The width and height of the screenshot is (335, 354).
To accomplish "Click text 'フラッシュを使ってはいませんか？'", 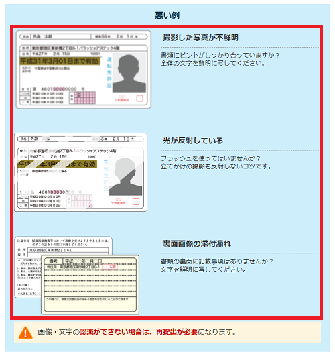I will click(x=210, y=158).
